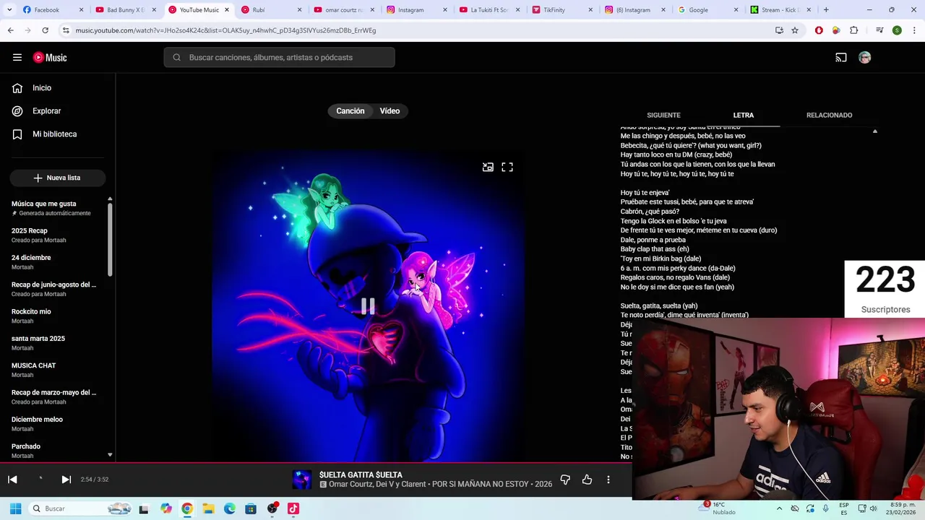
Task: Click the player bar album thumbnail
Action: [x=302, y=480]
